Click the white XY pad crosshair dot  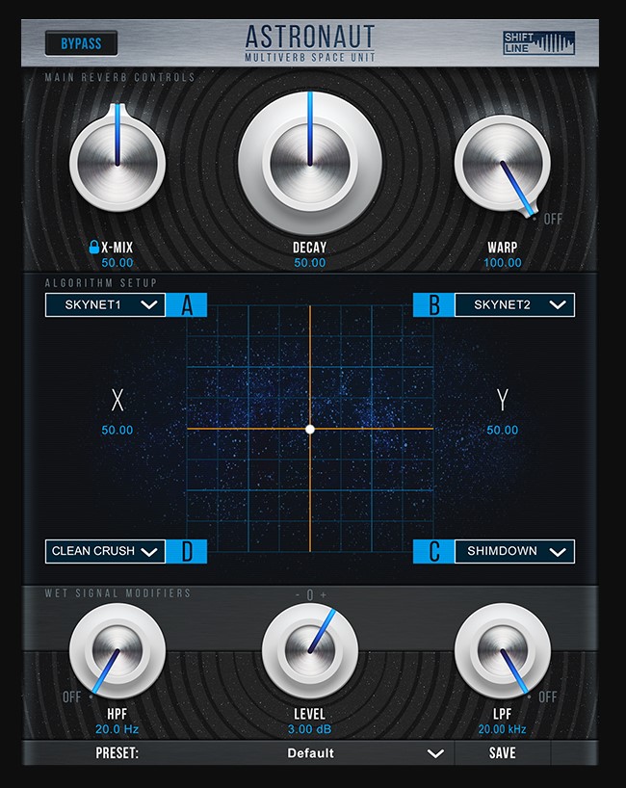(x=310, y=429)
